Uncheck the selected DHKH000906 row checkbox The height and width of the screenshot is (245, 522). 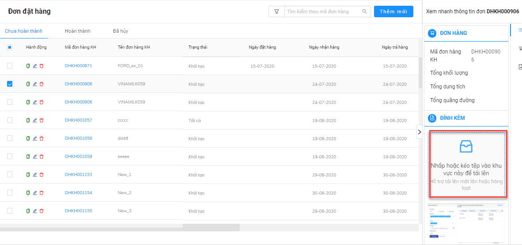coord(10,84)
